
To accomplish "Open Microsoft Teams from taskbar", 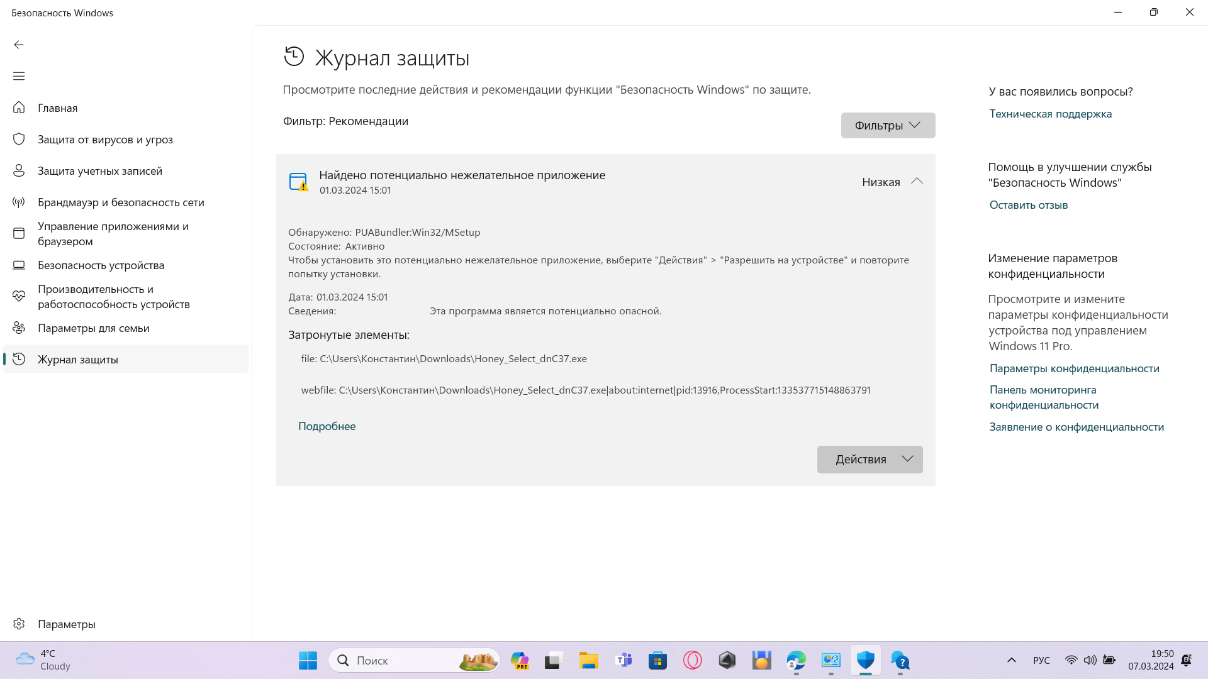I will (x=624, y=661).
